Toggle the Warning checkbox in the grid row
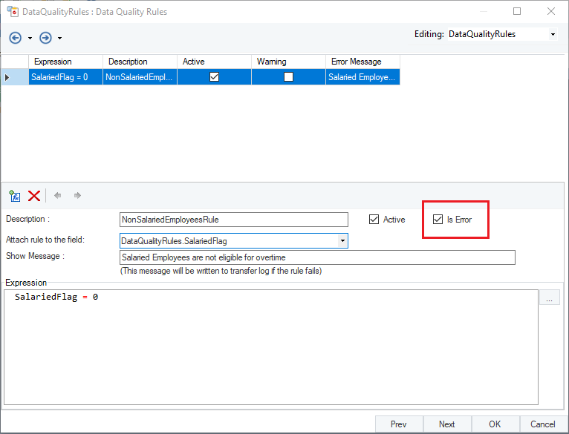569x434 pixels. coord(288,76)
